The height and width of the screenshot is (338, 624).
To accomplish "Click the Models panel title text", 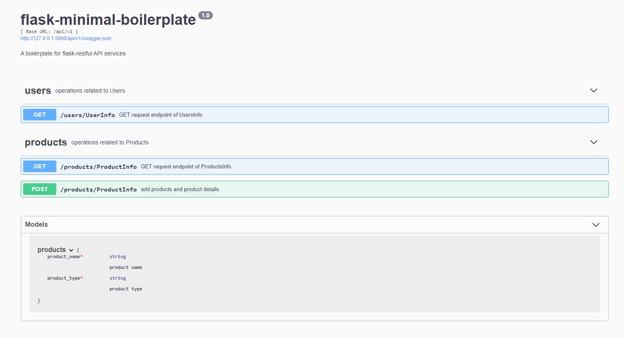I will 36,225.
